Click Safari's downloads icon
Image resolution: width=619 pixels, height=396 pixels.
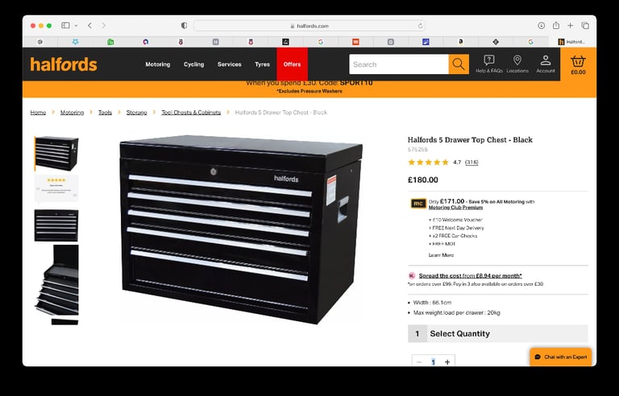tap(542, 26)
